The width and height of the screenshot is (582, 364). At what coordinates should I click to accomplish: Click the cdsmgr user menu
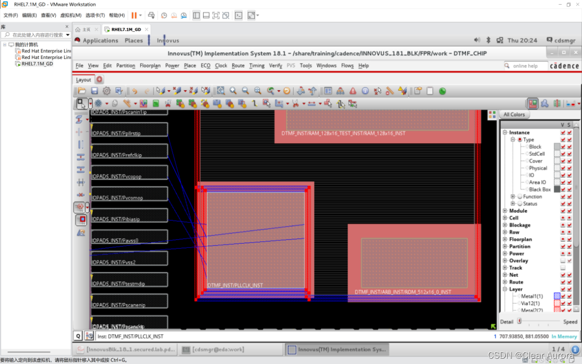tap(561, 40)
